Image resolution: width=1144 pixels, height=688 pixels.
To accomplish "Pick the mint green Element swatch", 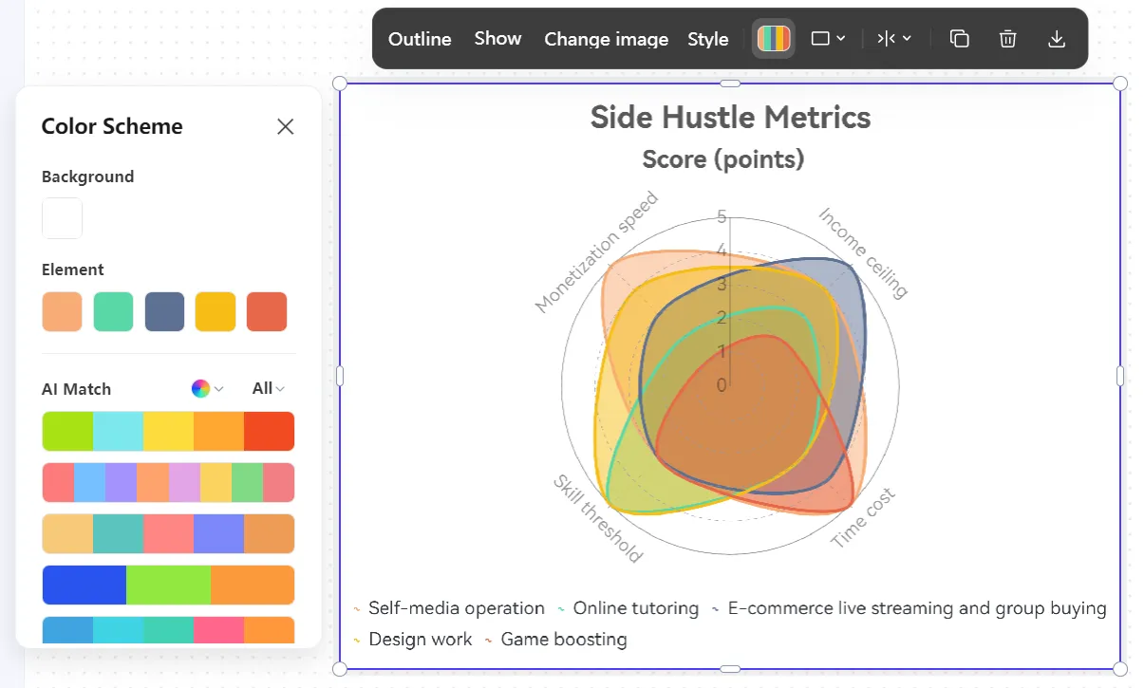I will [x=113, y=311].
